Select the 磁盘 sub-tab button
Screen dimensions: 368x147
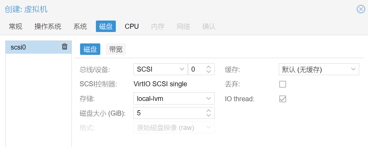tap(90, 49)
